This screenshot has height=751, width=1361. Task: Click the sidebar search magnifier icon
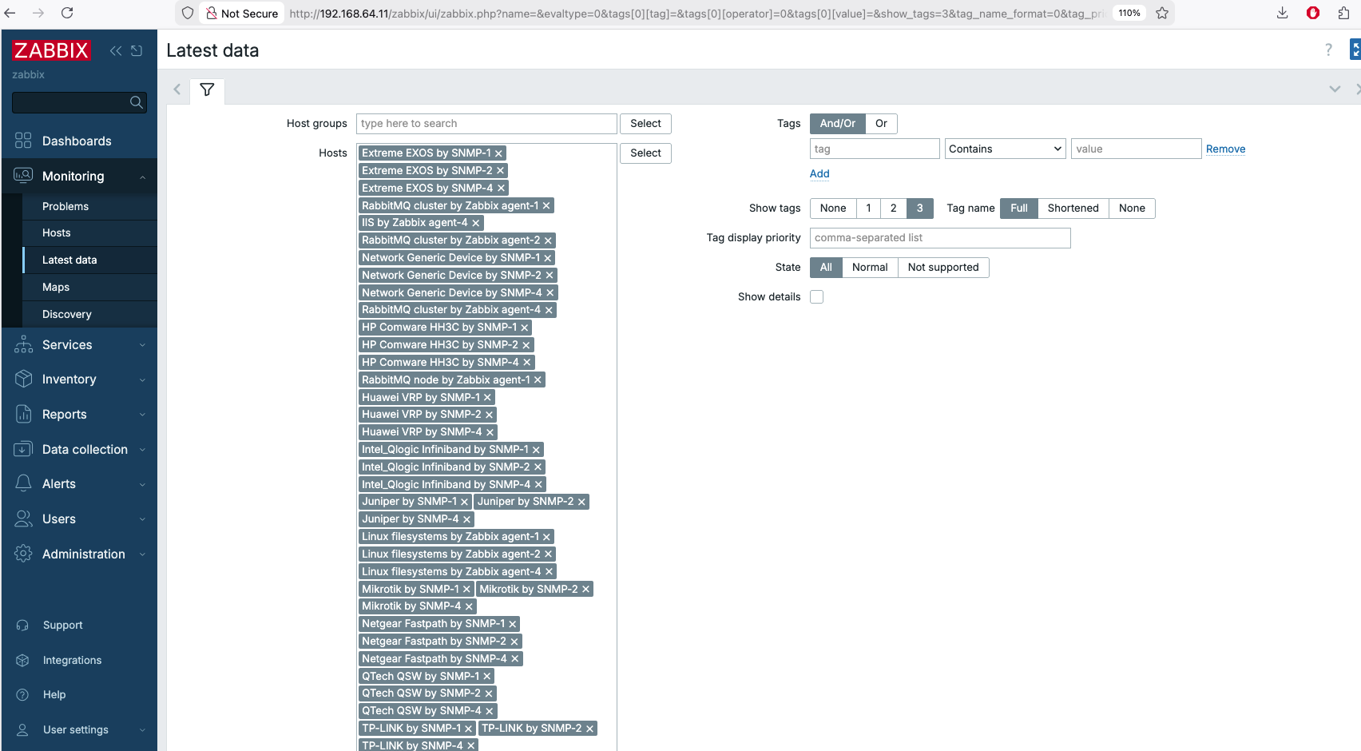tap(136, 102)
